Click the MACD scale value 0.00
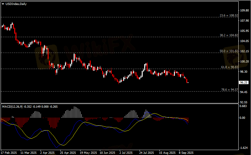This screenshot has height=155, width=251. point(243,118)
